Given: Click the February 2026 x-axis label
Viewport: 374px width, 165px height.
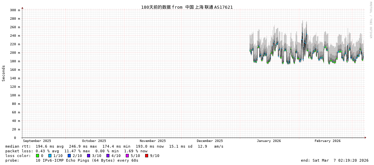Looking at the screenshot, I should click(327, 141).
